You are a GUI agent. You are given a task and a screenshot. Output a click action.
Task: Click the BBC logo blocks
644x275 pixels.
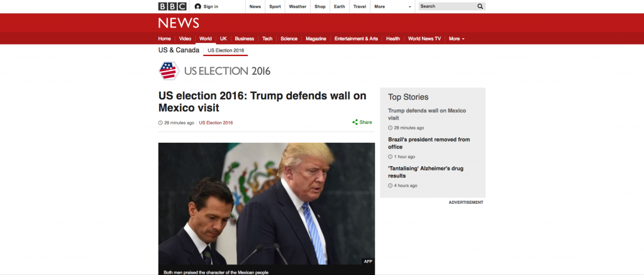[x=172, y=6]
